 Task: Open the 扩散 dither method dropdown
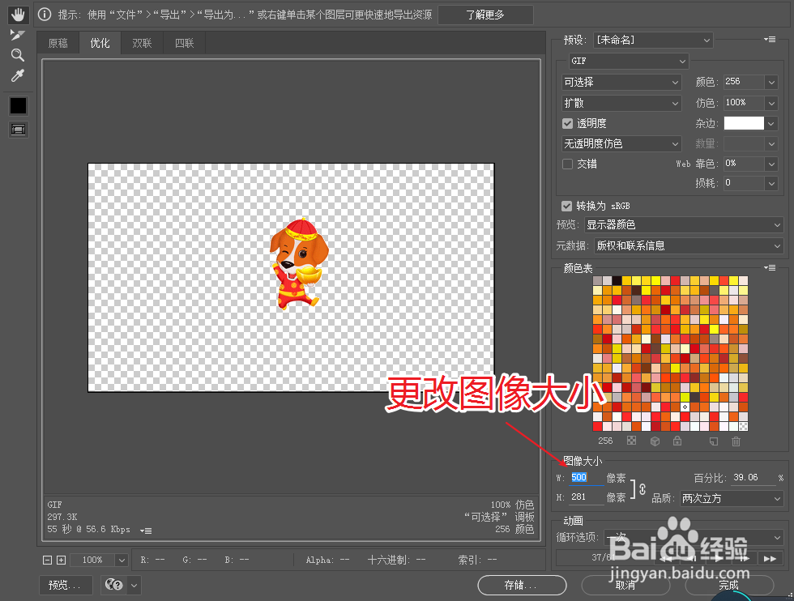(621, 103)
